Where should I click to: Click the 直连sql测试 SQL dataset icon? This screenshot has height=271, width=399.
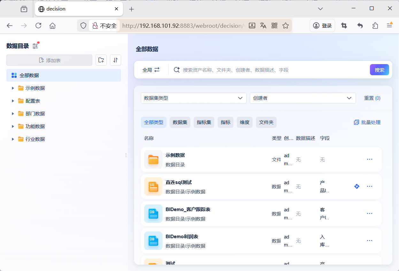tap(153, 187)
